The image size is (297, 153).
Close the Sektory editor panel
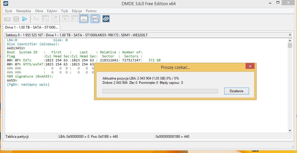coord(290,35)
